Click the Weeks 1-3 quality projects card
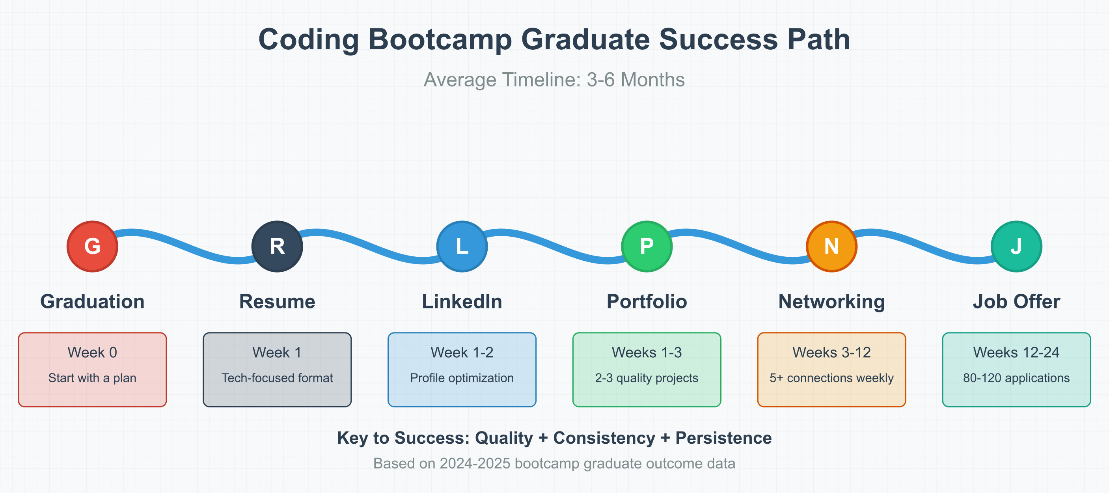 pos(647,370)
